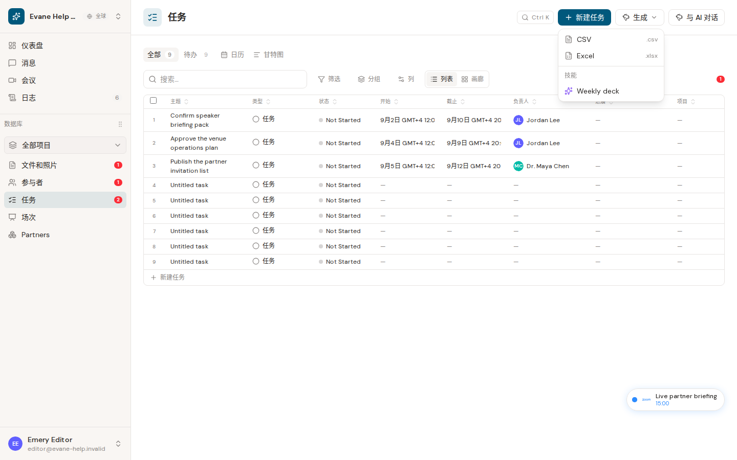
Task: Click the Not Started status in row 3
Action: tap(340, 166)
